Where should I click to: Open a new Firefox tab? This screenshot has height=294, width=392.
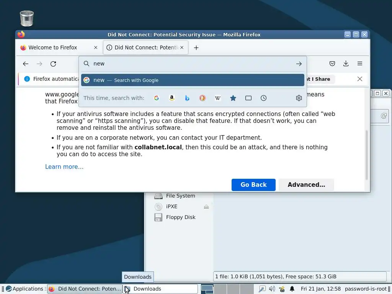click(196, 47)
